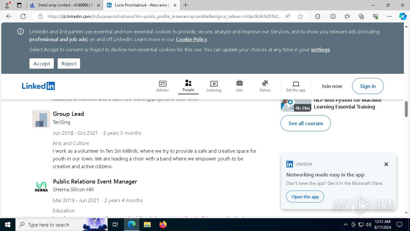Open File Explorer from the taskbar

[x=147, y=225]
